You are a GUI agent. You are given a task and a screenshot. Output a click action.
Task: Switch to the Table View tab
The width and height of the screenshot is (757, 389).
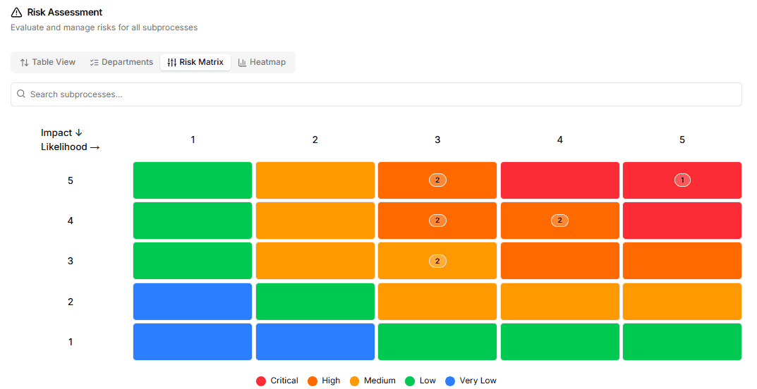(x=48, y=62)
